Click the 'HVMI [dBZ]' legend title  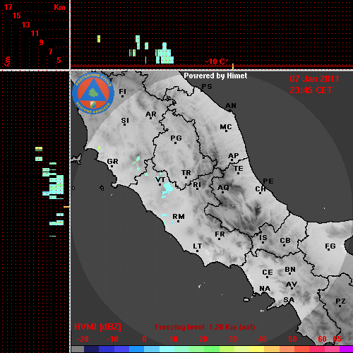point(97,327)
